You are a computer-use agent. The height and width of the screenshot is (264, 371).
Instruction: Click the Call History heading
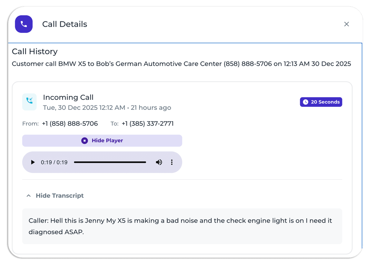pyautogui.click(x=35, y=51)
